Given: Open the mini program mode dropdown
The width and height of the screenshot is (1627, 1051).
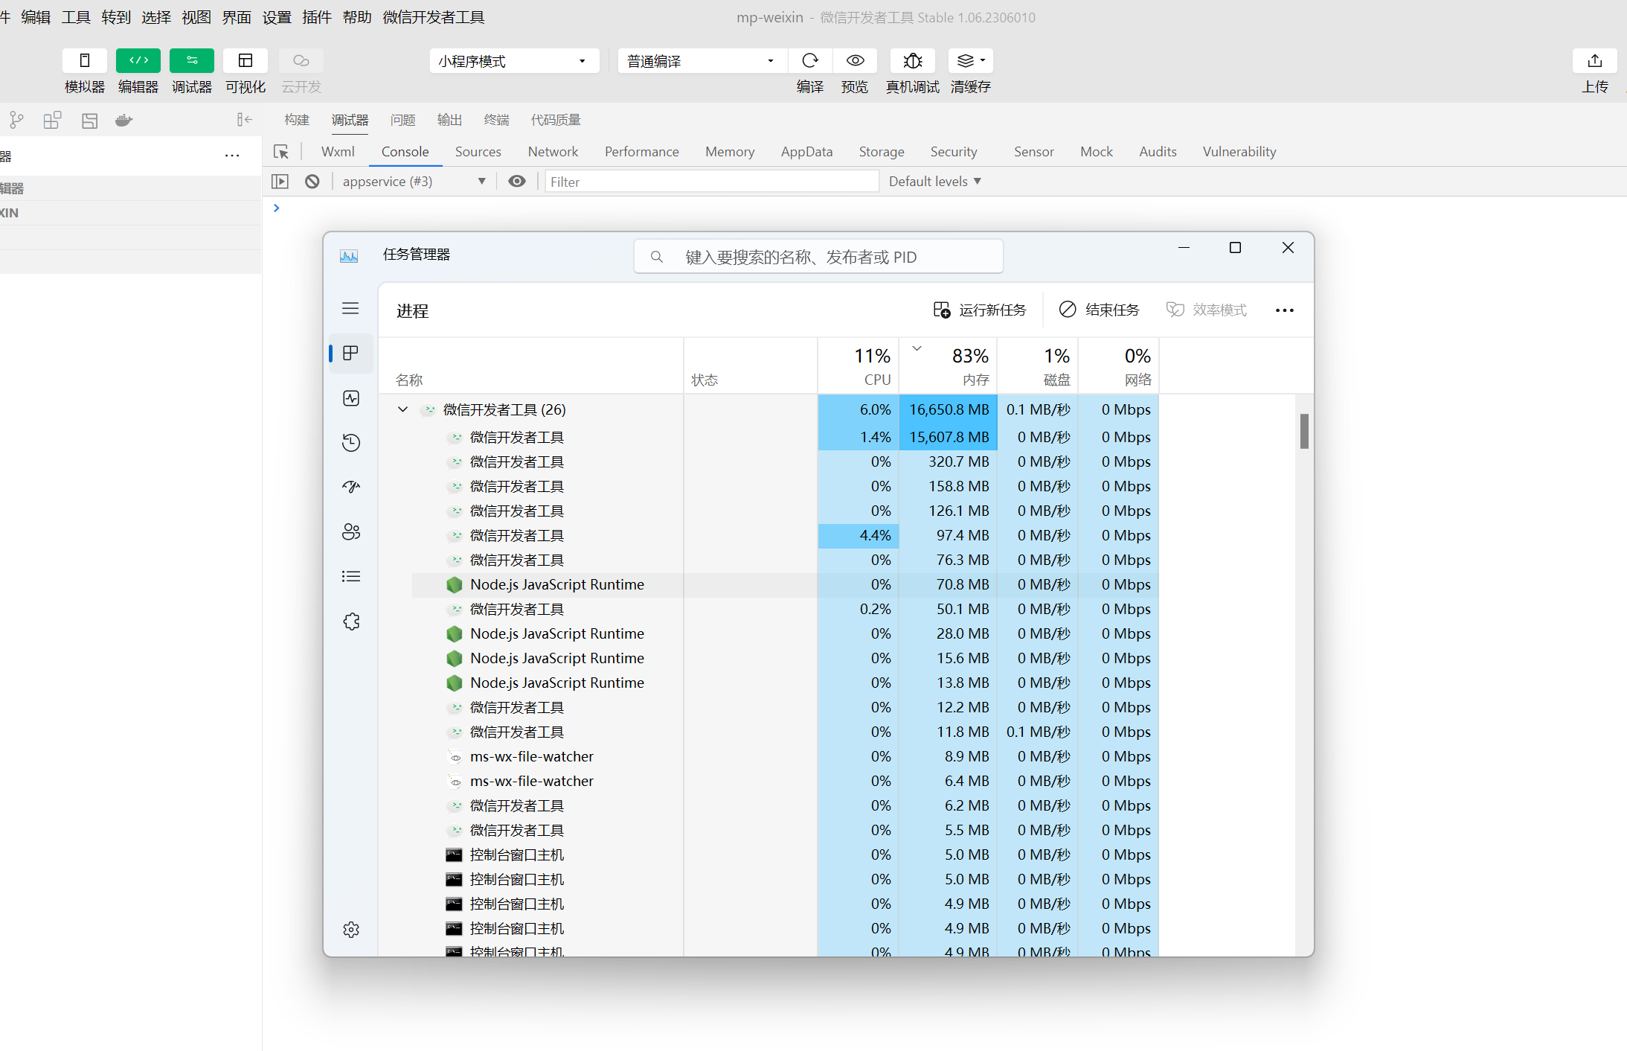Looking at the screenshot, I should [x=514, y=61].
